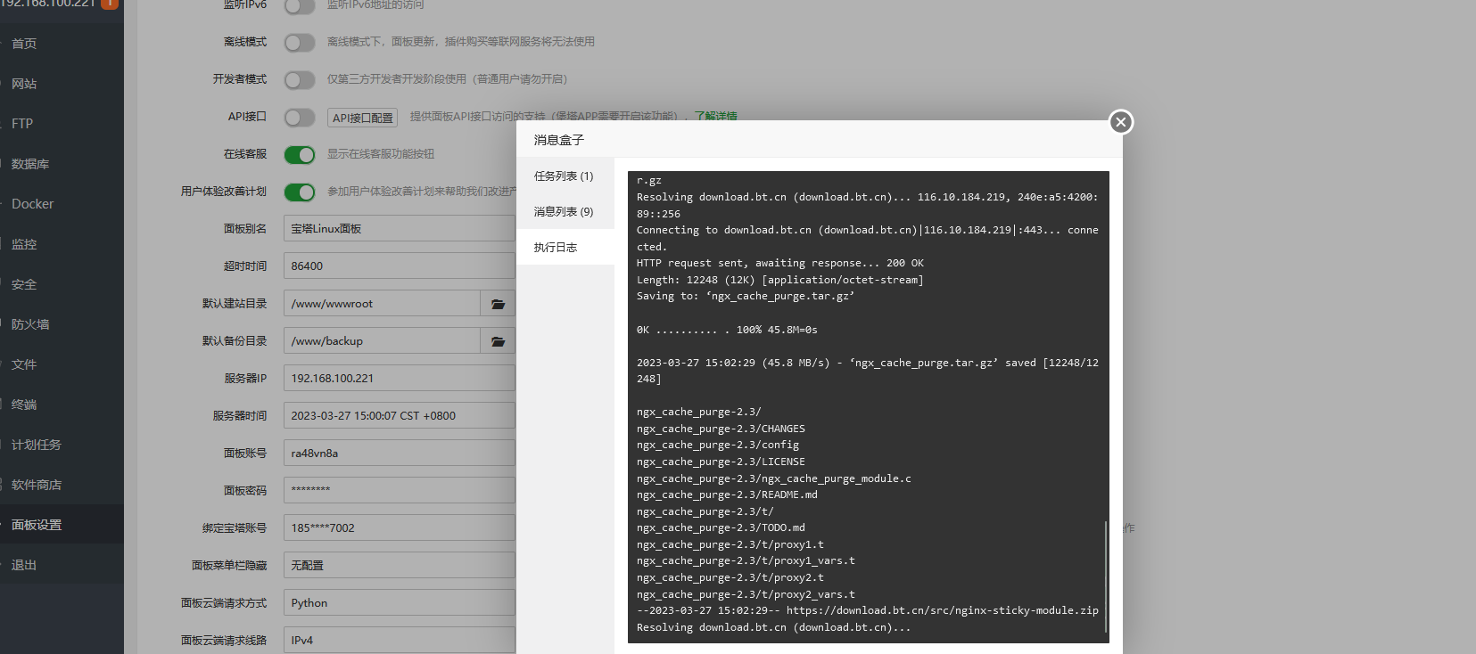Click log line ngx_cache_purge-2.3/config
This screenshot has height=654, width=1476.
[718, 445]
